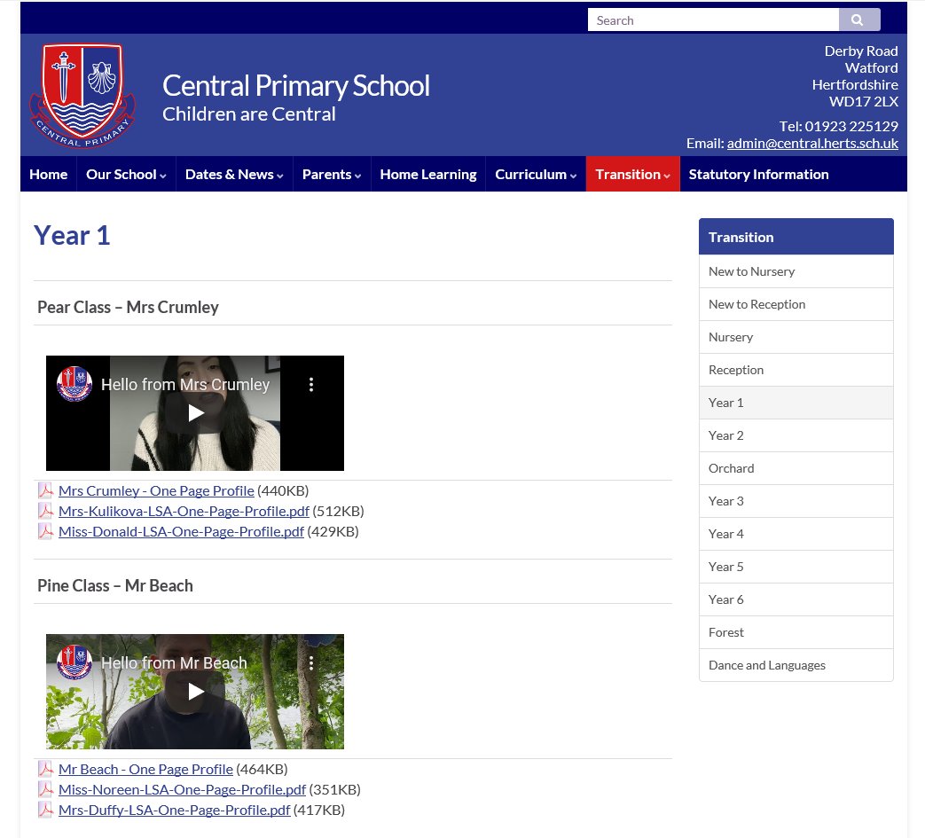Open the three-dot menu on Mr Beach's video
Screen dimensions: 925x838
[x=311, y=662]
